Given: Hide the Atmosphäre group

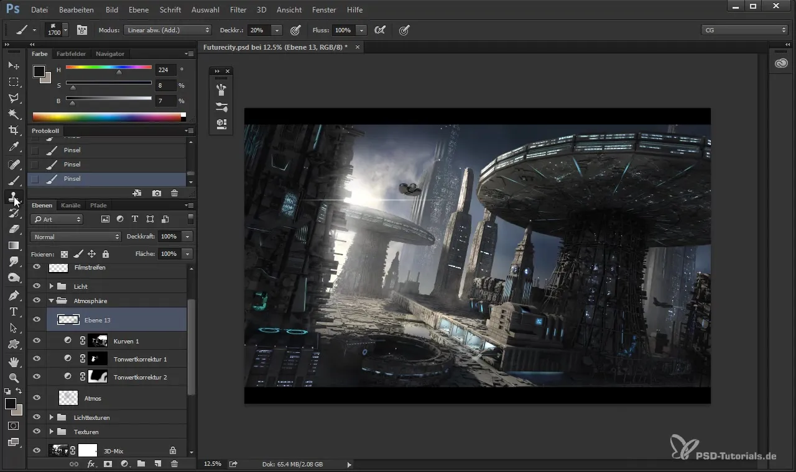Looking at the screenshot, I should (37, 301).
